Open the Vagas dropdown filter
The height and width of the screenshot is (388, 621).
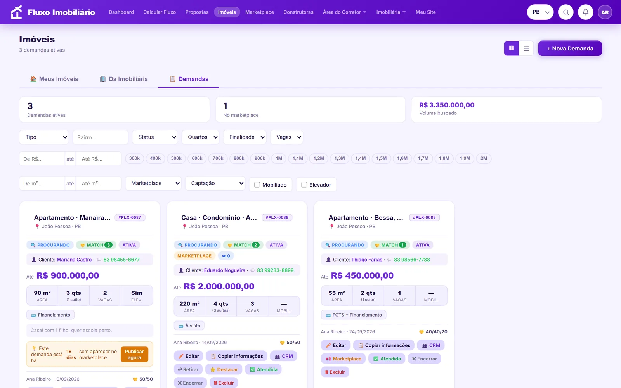coord(286,137)
